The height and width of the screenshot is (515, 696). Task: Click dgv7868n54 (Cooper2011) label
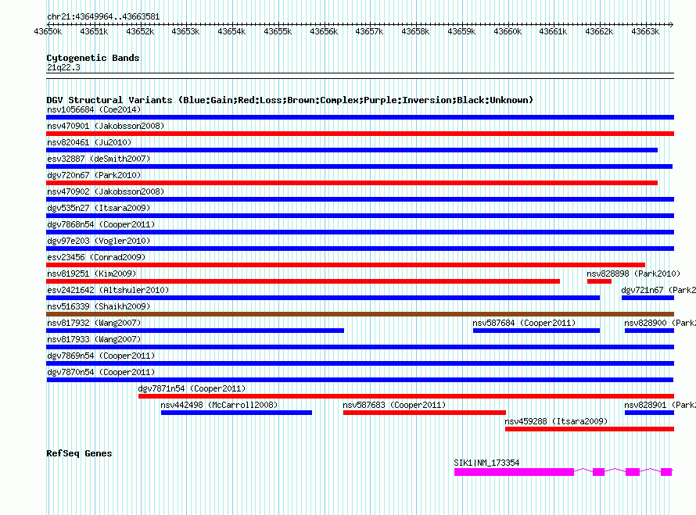tap(101, 224)
